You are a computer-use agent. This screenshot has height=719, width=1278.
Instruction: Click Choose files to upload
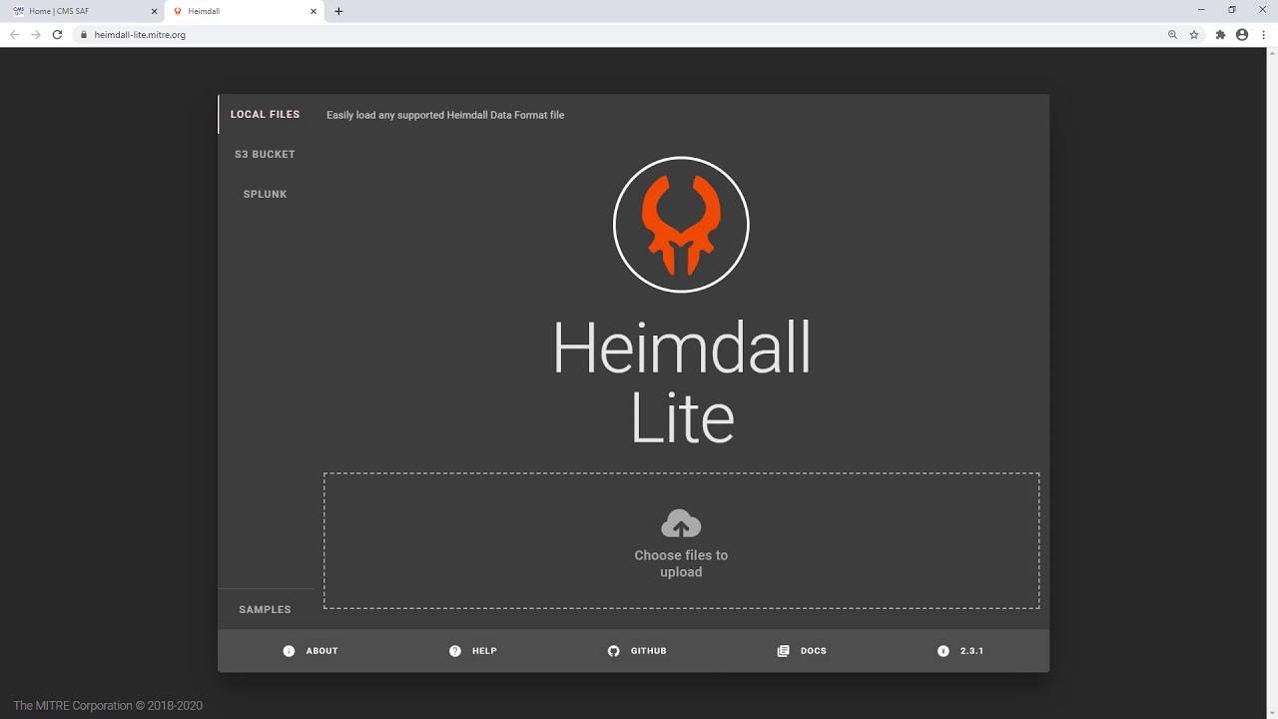[681, 540]
